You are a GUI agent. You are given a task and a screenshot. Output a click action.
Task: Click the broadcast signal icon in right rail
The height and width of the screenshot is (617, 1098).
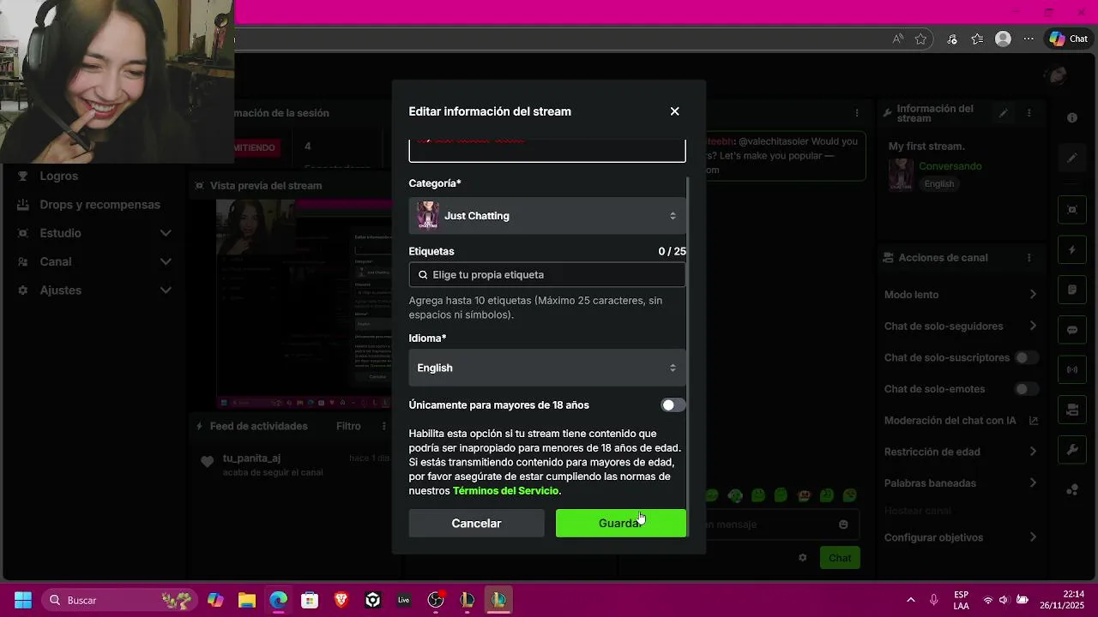point(1072,370)
